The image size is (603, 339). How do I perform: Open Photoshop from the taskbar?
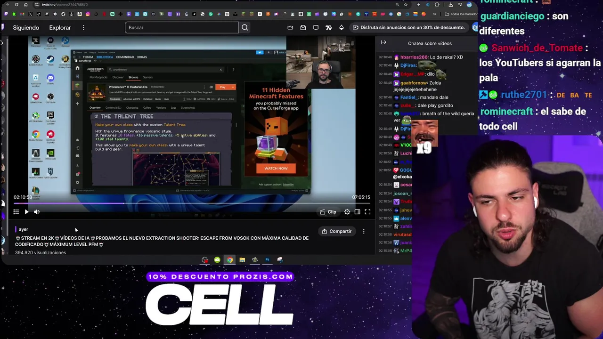[x=267, y=260]
